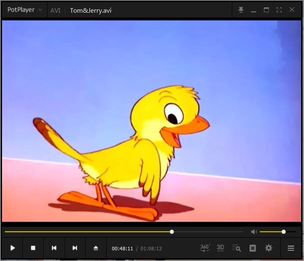Viewport: 304px width, 261px height.
Task: Play the video
Action: click(13, 248)
